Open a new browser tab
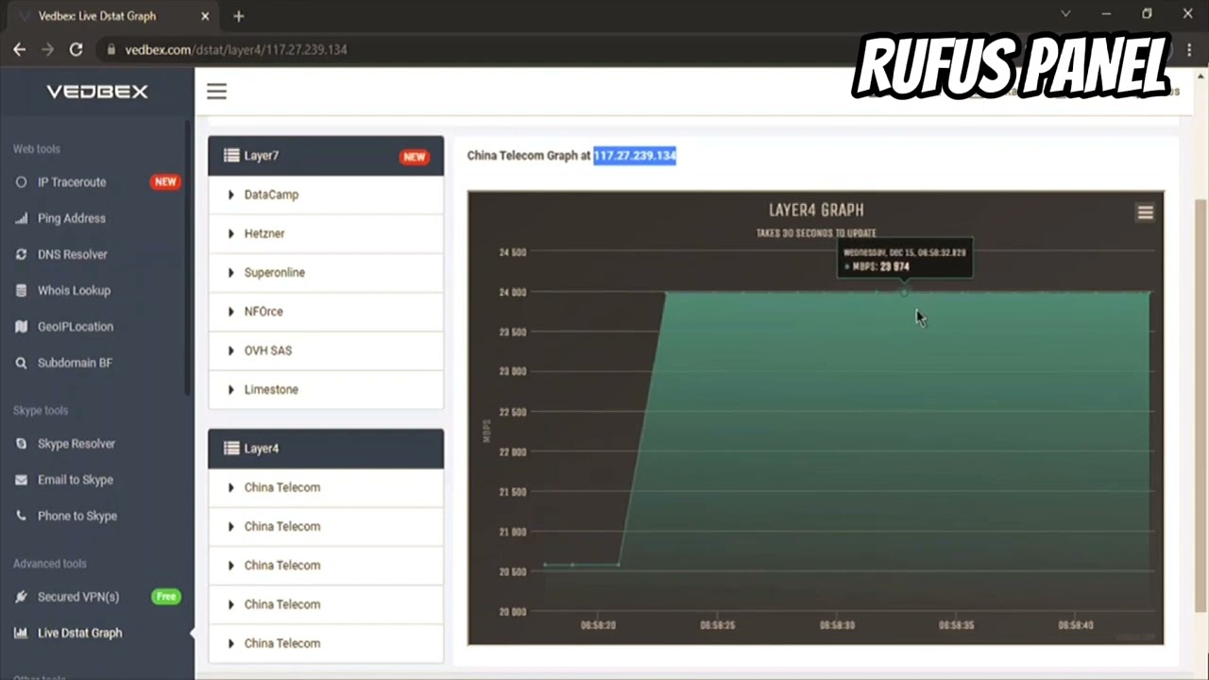The height and width of the screenshot is (680, 1209). (x=238, y=16)
